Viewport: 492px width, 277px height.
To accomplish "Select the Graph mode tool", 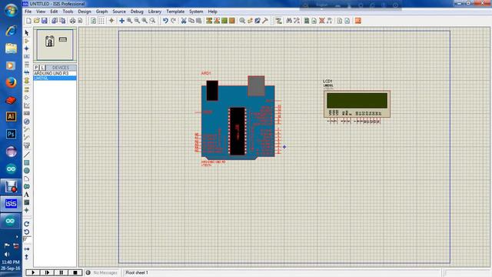I will click(27, 105).
